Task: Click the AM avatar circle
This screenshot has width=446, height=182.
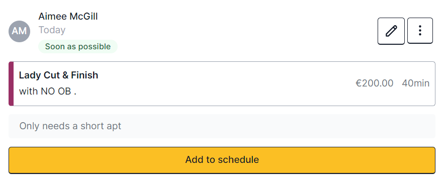Action: [x=19, y=31]
